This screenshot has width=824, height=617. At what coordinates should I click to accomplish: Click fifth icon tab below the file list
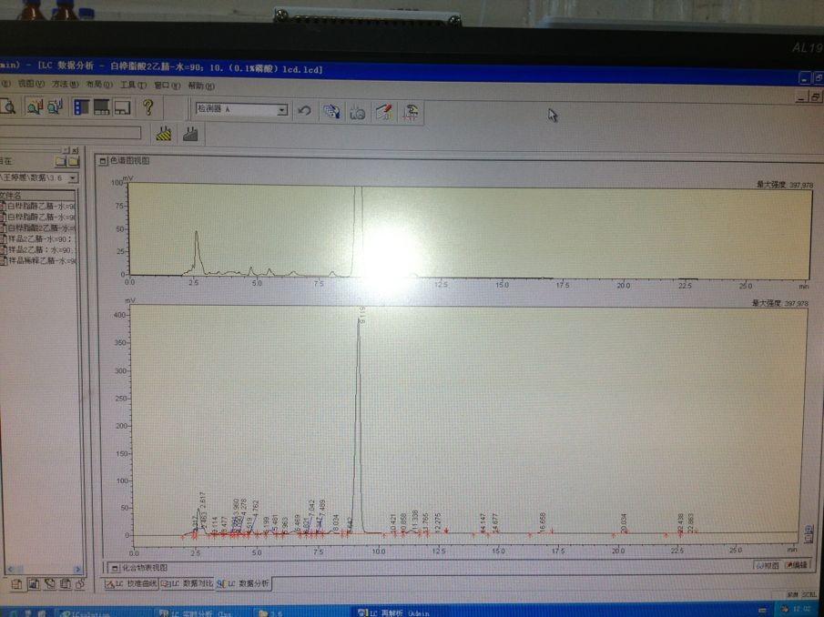click(80, 584)
